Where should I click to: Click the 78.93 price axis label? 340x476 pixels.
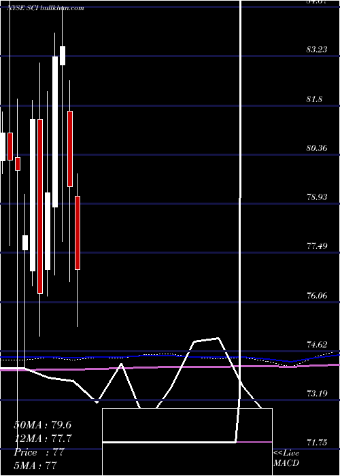pyautogui.click(x=317, y=197)
